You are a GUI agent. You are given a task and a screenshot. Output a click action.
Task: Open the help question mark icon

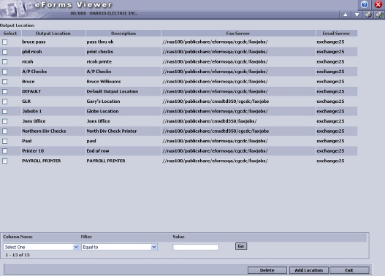(x=365, y=4)
